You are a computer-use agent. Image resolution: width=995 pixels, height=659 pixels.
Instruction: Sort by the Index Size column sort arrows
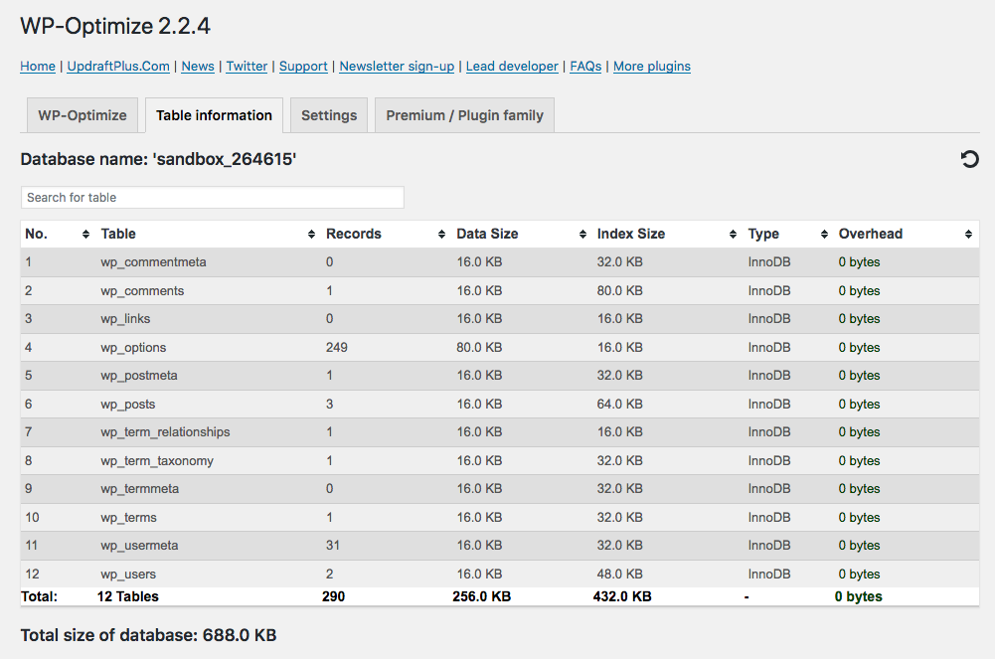(x=733, y=234)
